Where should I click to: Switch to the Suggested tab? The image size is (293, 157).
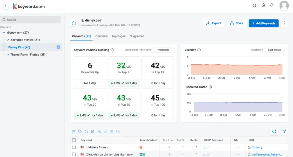click(x=137, y=36)
